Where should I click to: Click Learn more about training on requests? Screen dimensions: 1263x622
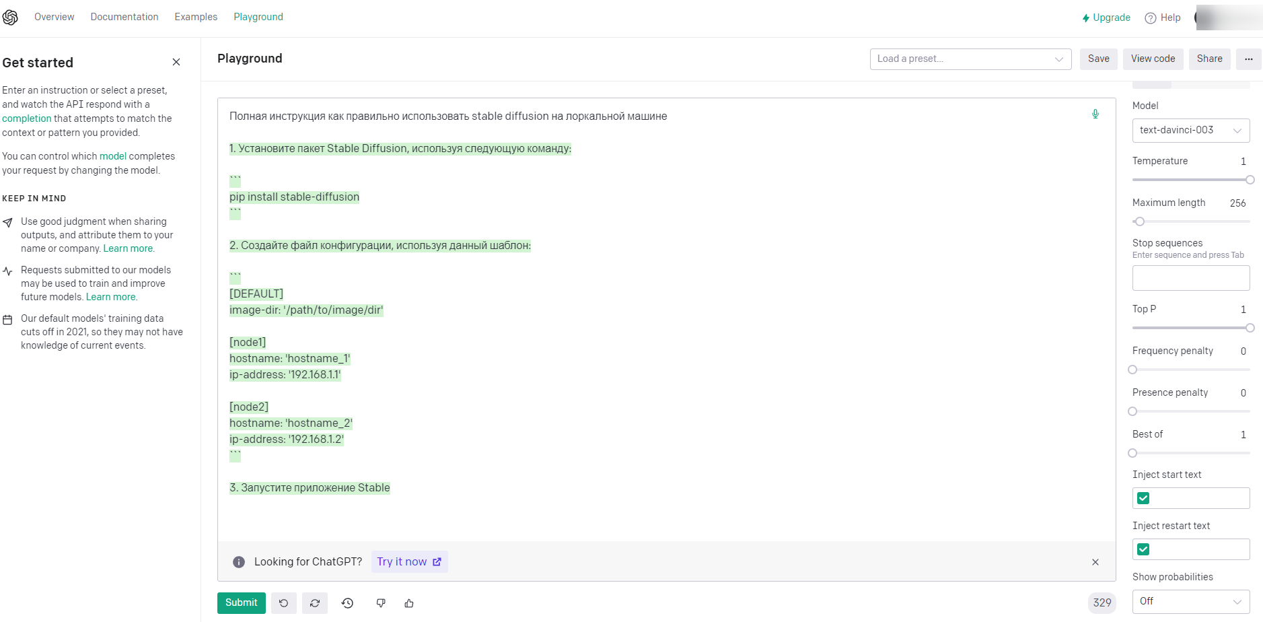pyautogui.click(x=110, y=297)
